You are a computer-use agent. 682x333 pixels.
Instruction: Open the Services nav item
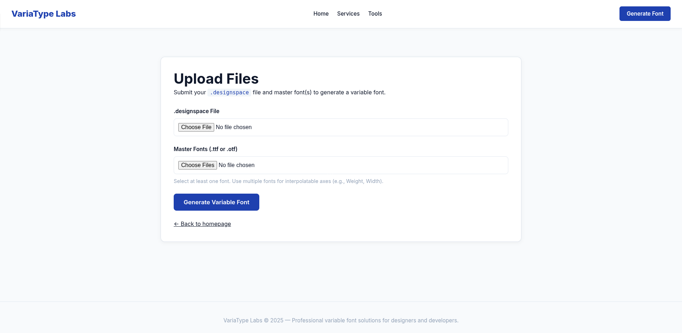tap(348, 13)
